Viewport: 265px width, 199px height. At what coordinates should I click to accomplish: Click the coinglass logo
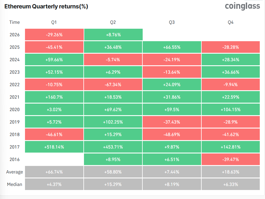(242, 6)
